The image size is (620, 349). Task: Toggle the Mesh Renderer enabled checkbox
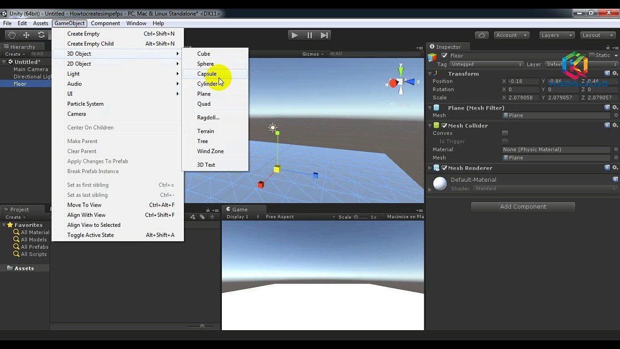tap(444, 168)
